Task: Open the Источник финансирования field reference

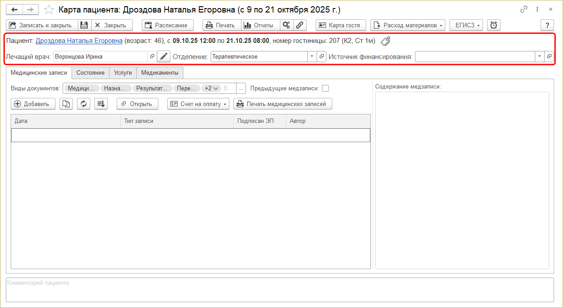Action: point(549,56)
